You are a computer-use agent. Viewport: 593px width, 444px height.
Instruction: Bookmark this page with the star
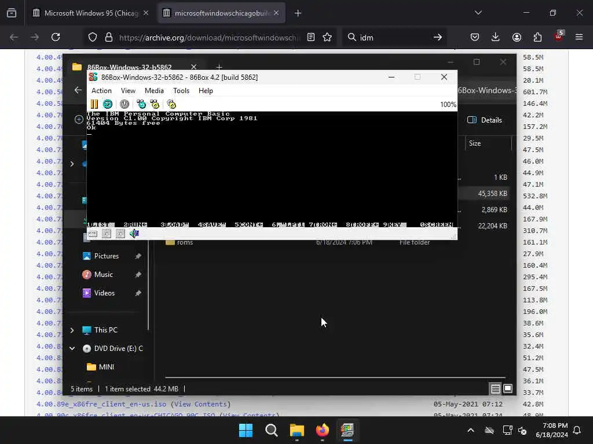(x=327, y=37)
